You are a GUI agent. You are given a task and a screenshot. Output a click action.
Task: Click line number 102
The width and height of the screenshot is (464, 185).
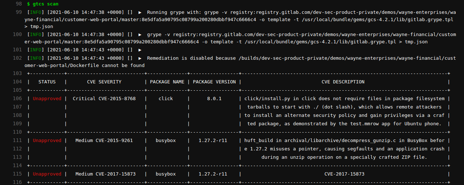[17, 58]
